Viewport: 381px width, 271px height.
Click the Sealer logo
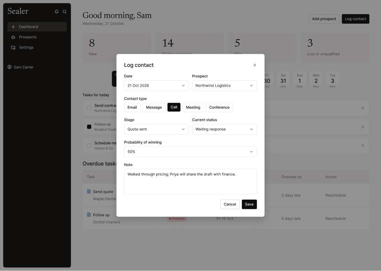18,11
